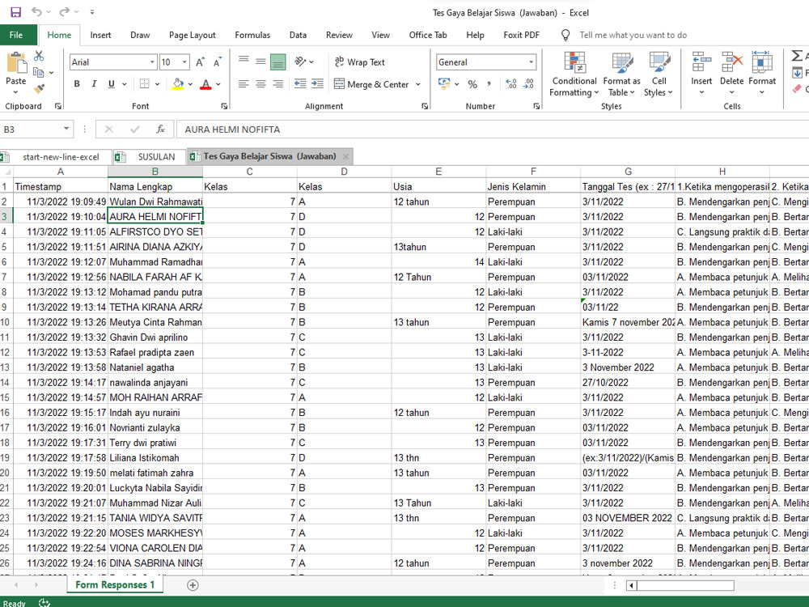Click the Borders icon
809x607 pixels.
[x=145, y=84]
